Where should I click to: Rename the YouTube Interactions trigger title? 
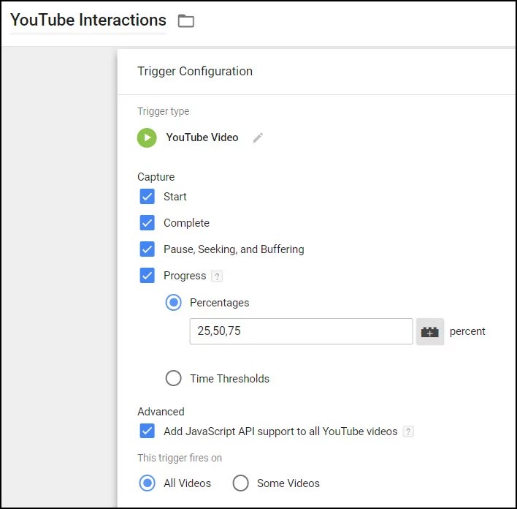coord(88,20)
